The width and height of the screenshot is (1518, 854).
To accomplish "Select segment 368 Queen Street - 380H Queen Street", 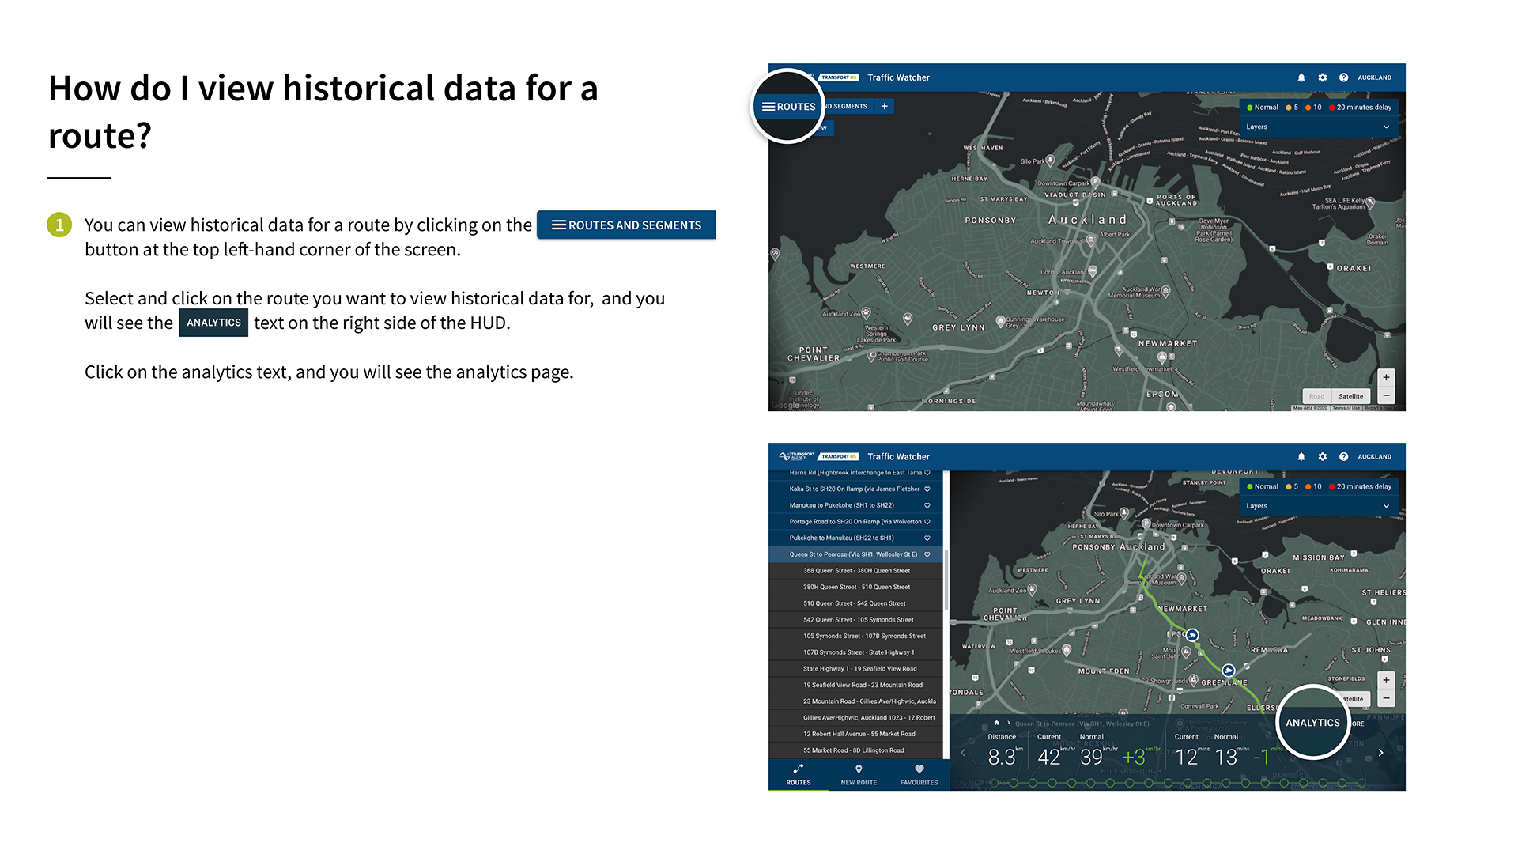I will point(855,571).
